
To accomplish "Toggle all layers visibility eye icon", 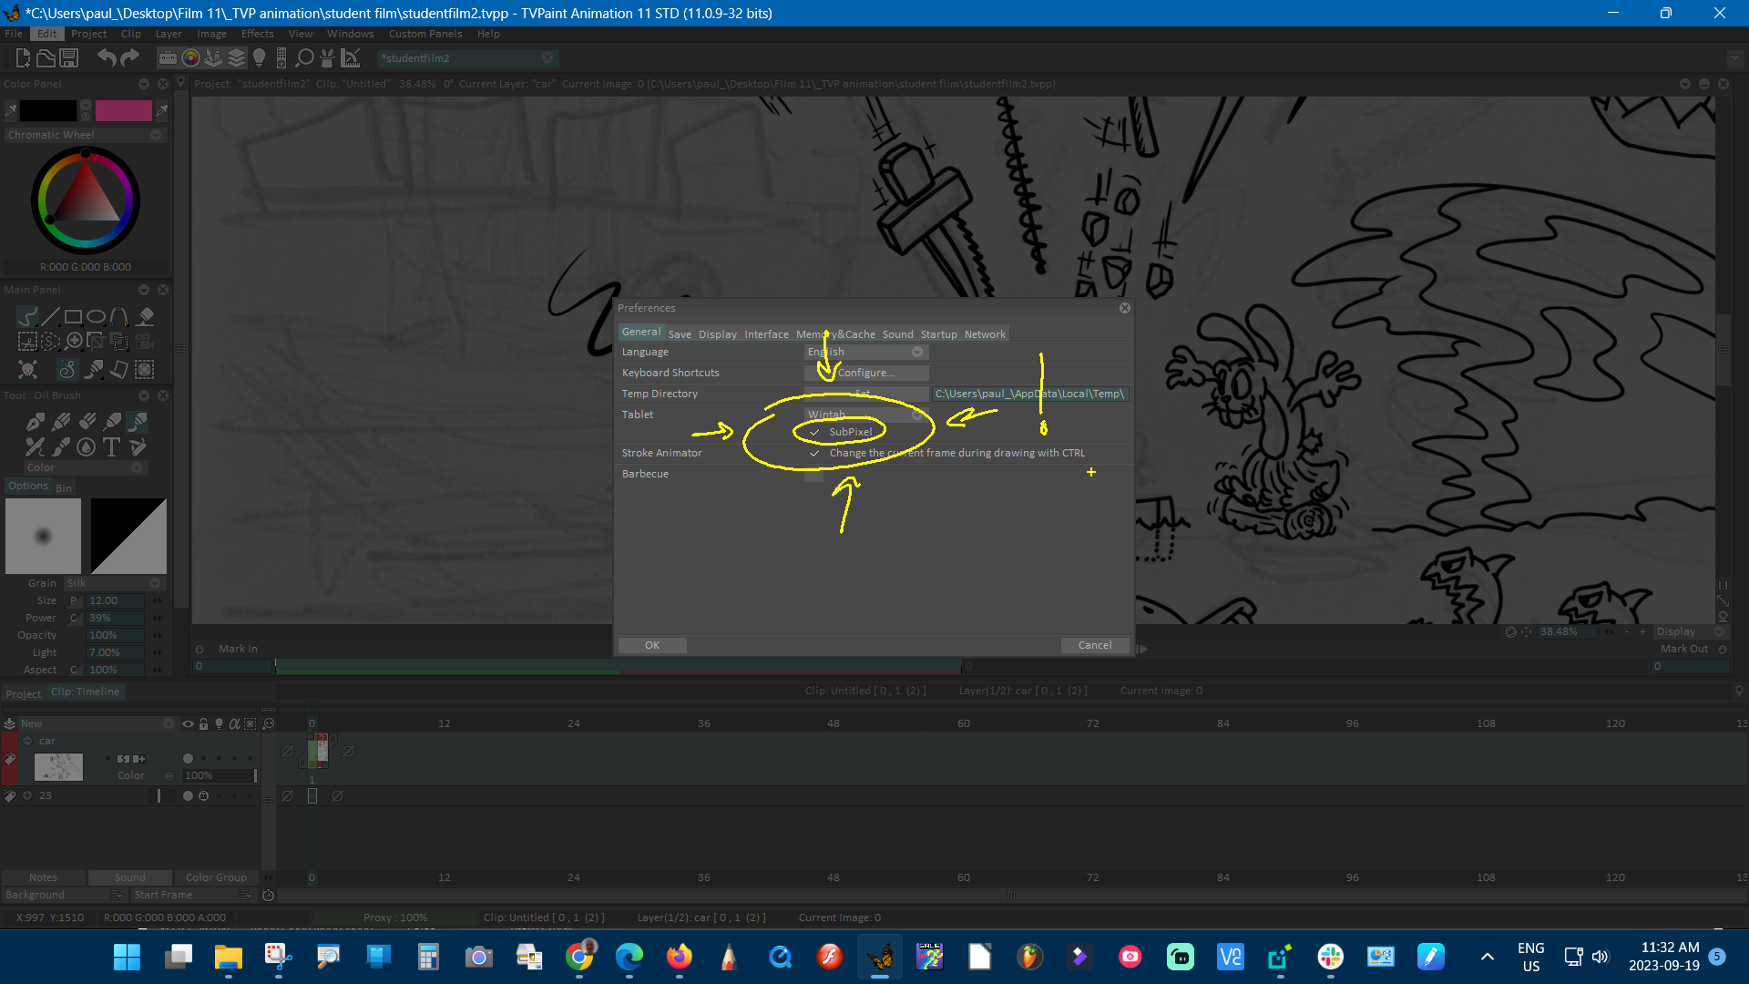I will click(x=188, y=724).
